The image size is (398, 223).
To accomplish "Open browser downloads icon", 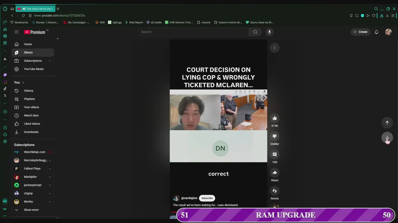I will click(387, 15).
